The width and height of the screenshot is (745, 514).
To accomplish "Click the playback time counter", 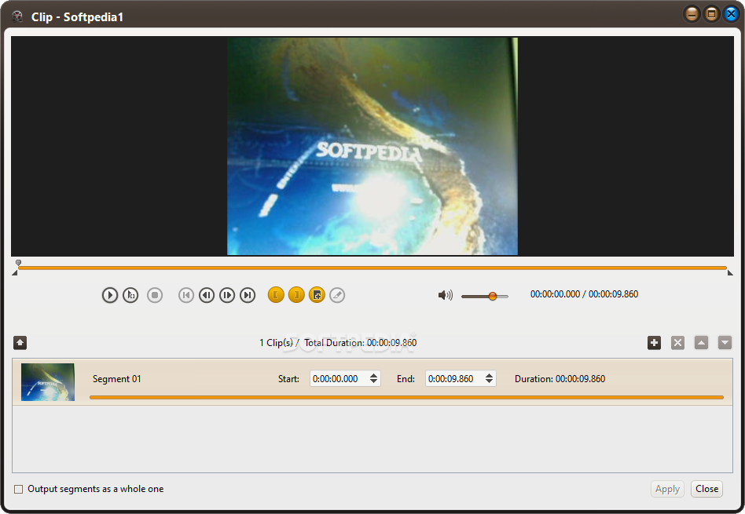I will coord(584,294).
